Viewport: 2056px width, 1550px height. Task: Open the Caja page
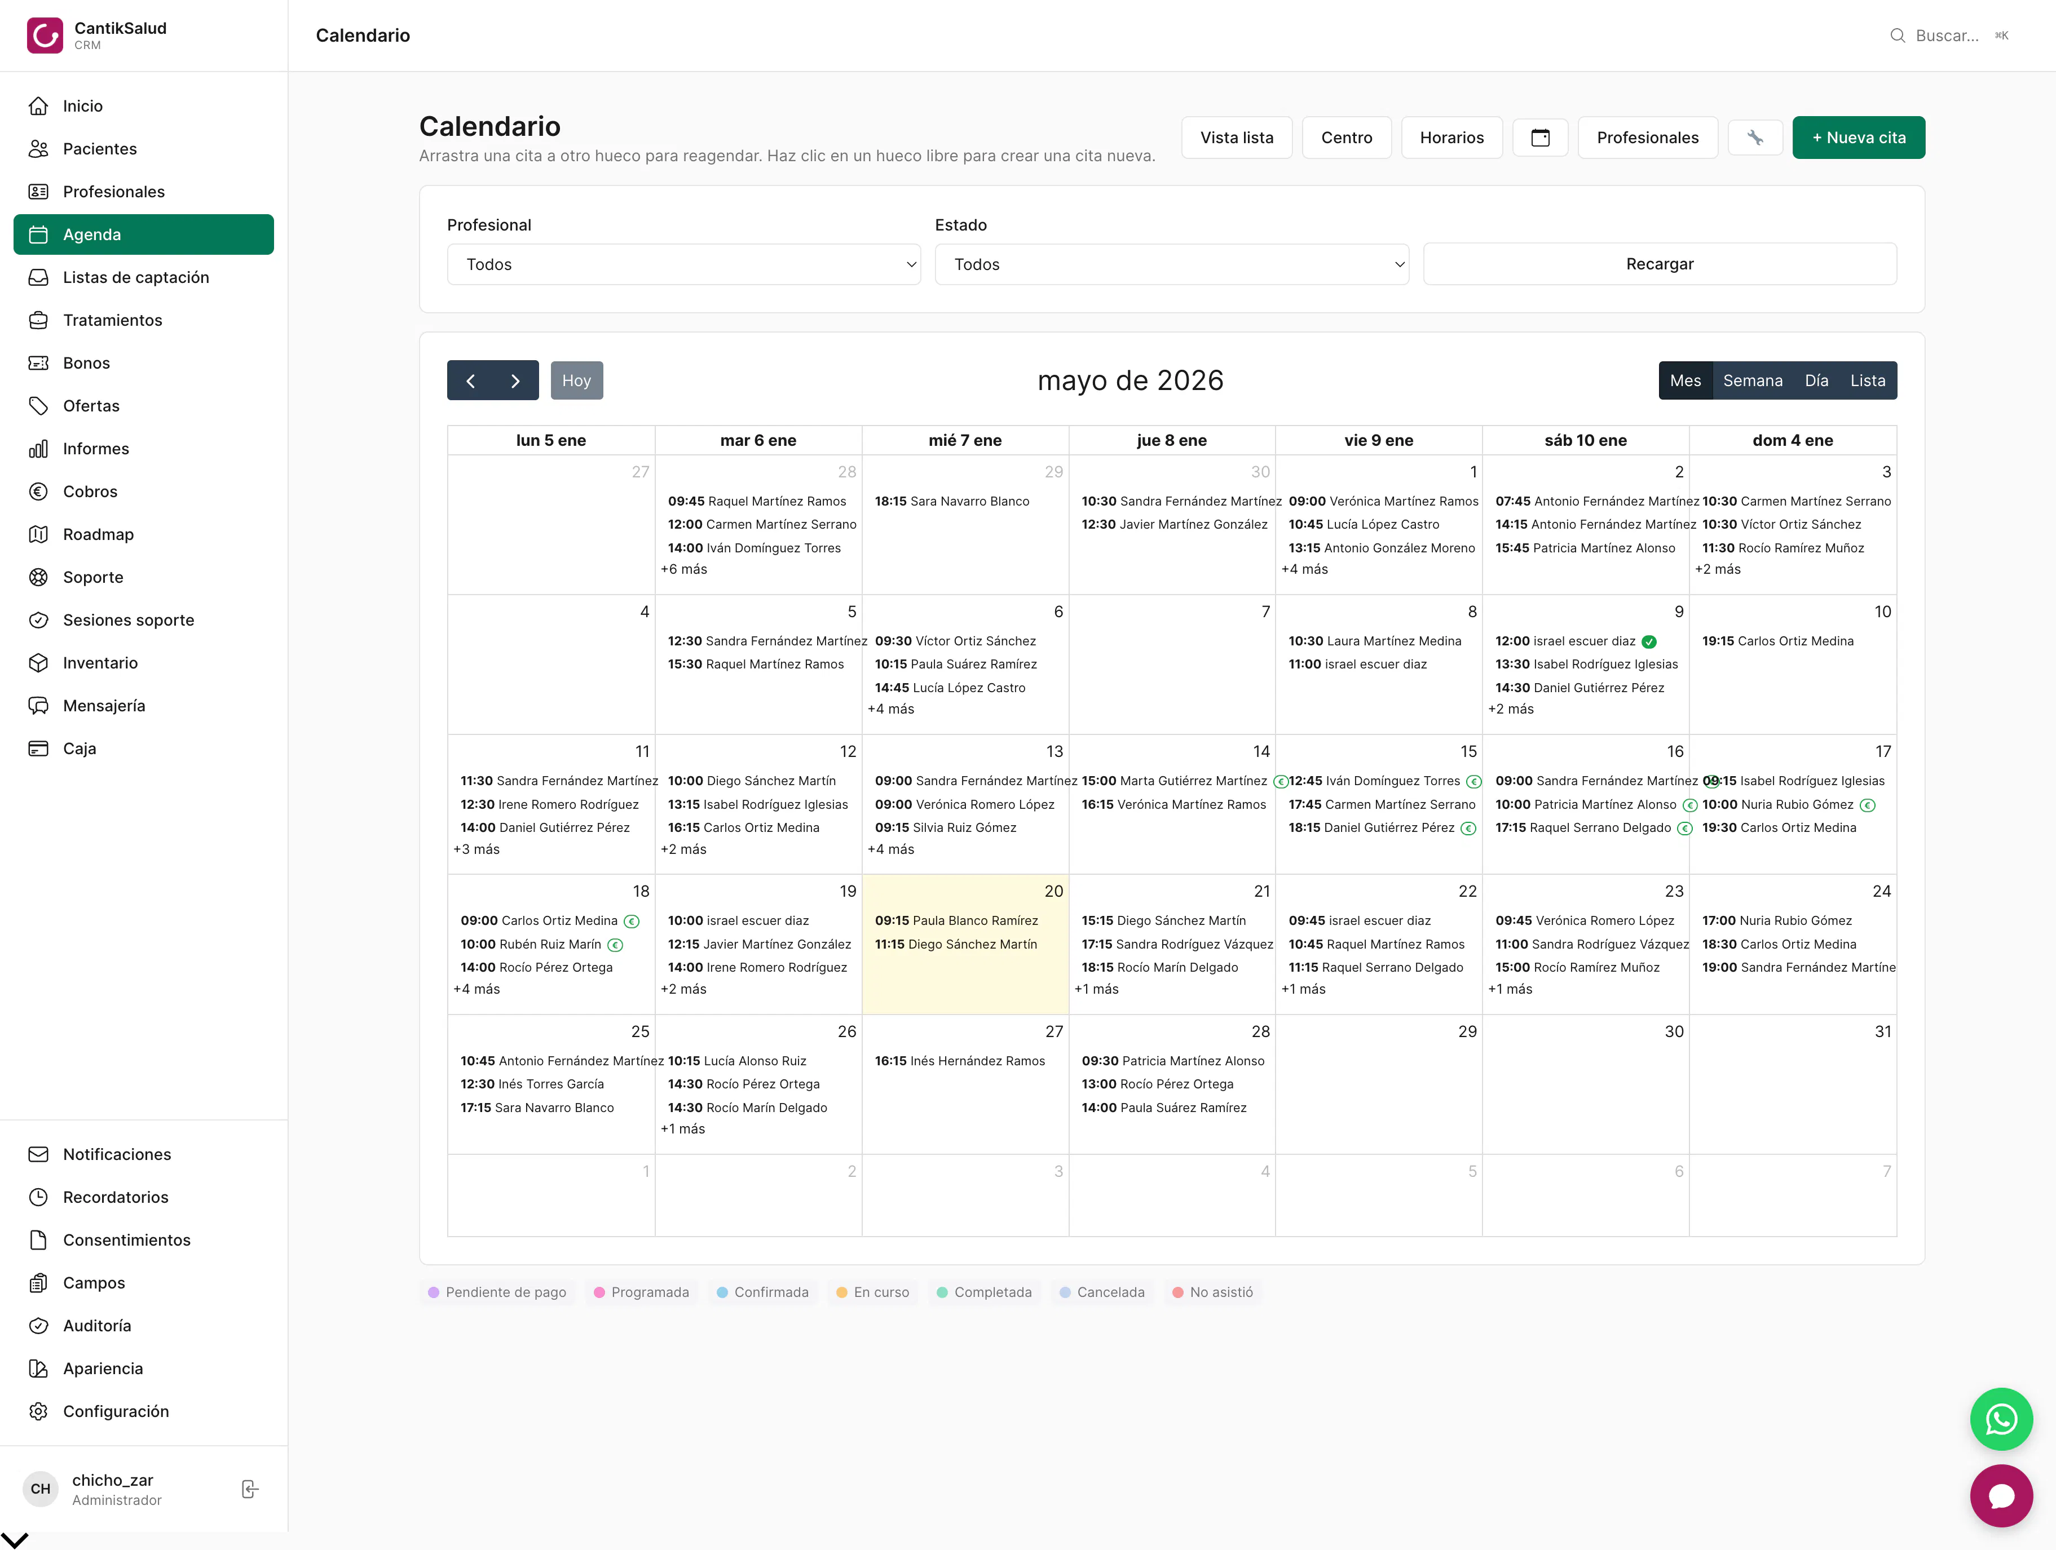click(143, 748)
